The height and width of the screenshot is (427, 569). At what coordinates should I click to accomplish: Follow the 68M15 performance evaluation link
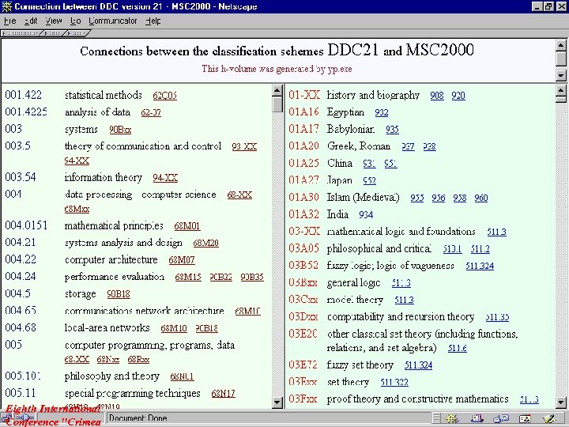[188, 277]
